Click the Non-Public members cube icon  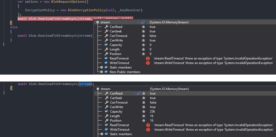click(x=106, y=72)
